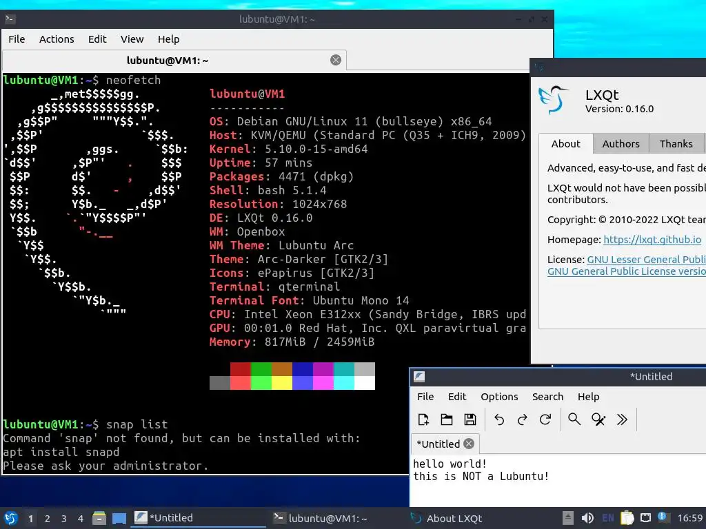
Task: Click the display monitor tray icon
Action: (645, 518)
